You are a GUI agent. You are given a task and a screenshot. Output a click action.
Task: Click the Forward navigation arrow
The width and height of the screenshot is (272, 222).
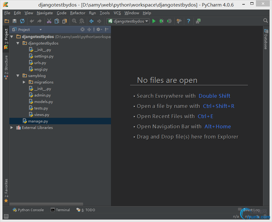99,21
